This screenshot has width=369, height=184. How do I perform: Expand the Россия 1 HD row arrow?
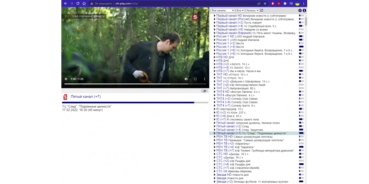tap(215, 36)
